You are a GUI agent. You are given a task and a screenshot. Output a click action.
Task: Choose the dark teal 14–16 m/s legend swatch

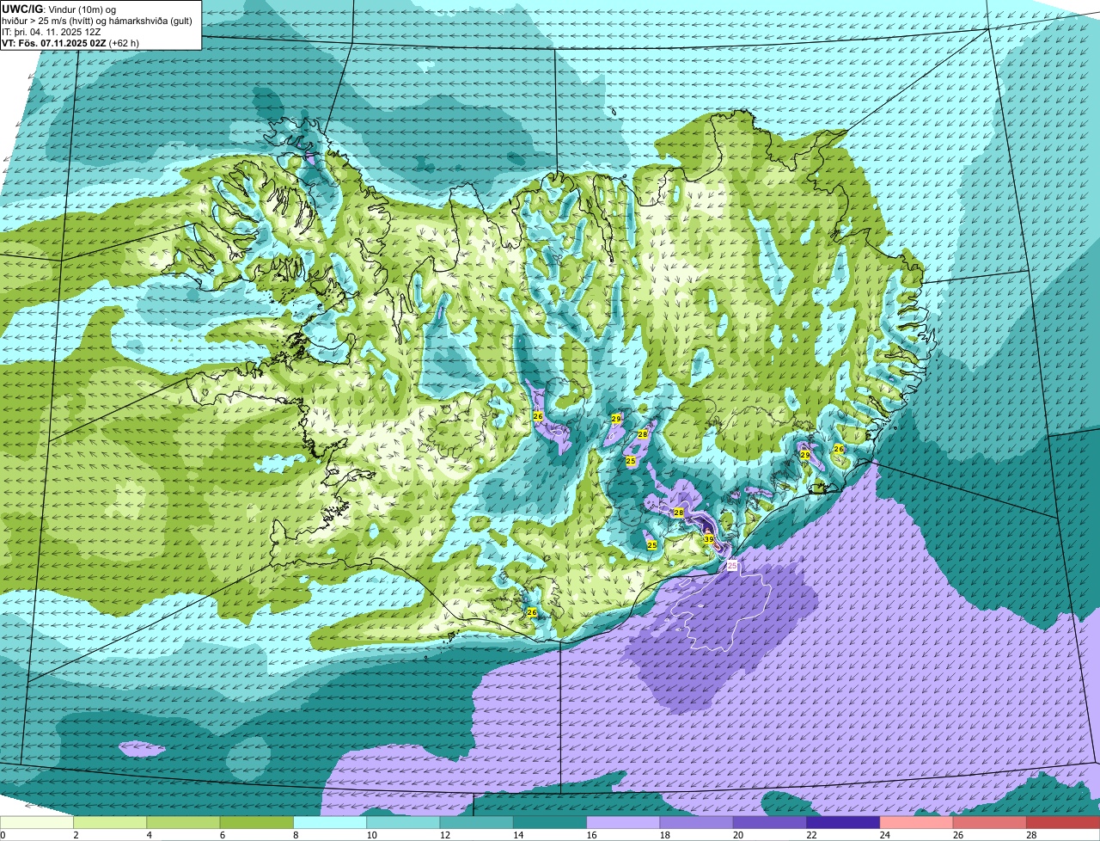551,822
